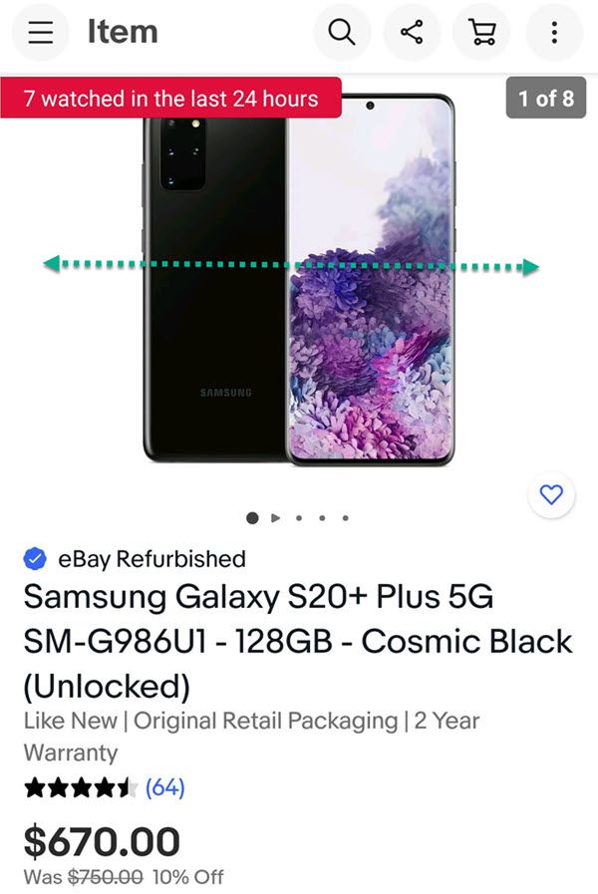Add item to watchlist with heart icon
This screenshot has width=598, height=894.
click(x=551, y=494)
